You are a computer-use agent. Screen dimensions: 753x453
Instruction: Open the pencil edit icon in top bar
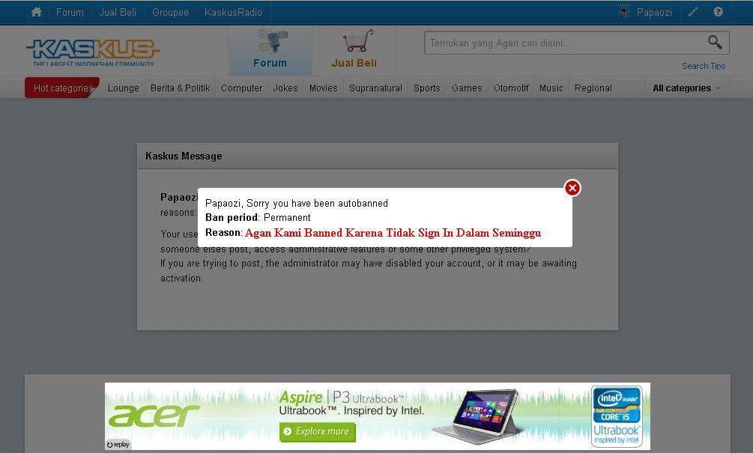(692, 12)
